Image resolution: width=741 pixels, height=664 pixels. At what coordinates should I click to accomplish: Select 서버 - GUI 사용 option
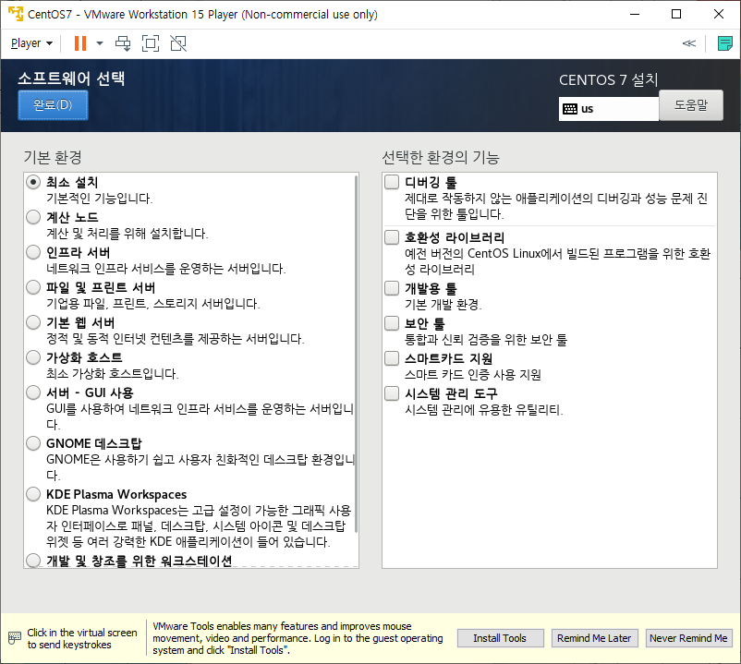pos(33,392)
